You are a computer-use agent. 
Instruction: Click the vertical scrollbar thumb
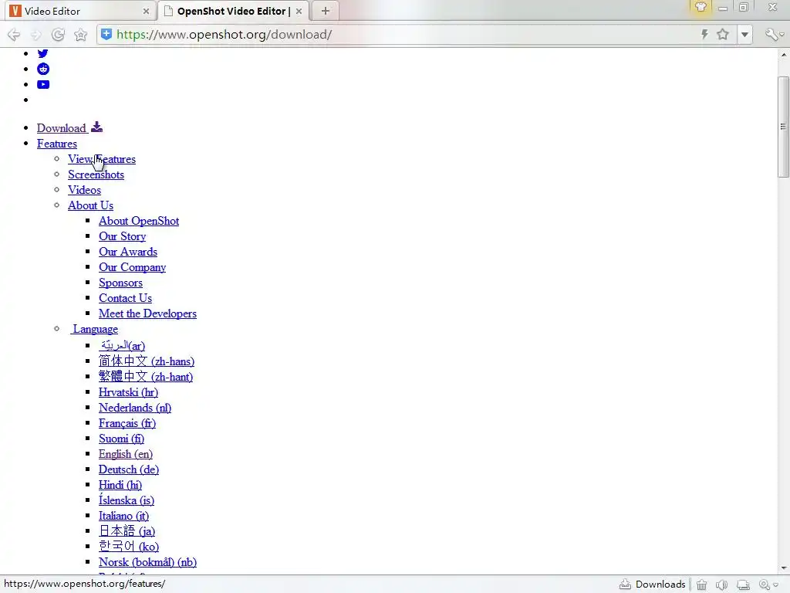(783, 127)
